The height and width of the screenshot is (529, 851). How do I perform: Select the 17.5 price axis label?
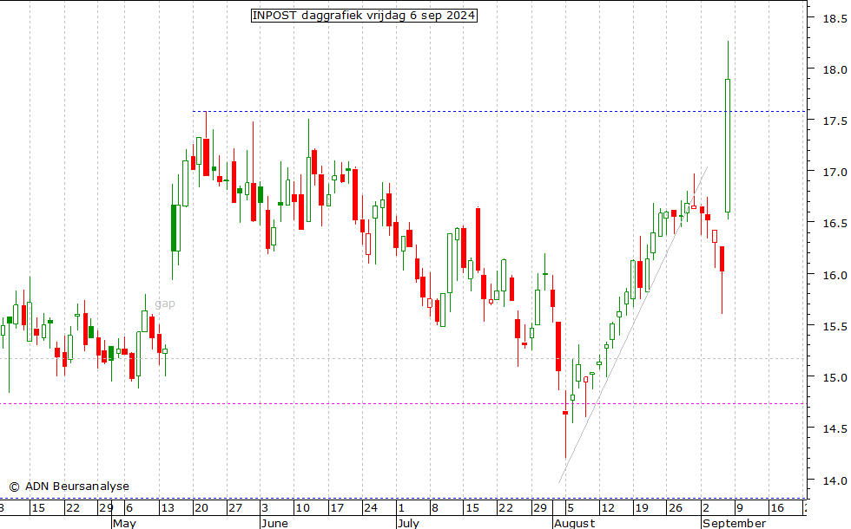(x=835, y=121)
